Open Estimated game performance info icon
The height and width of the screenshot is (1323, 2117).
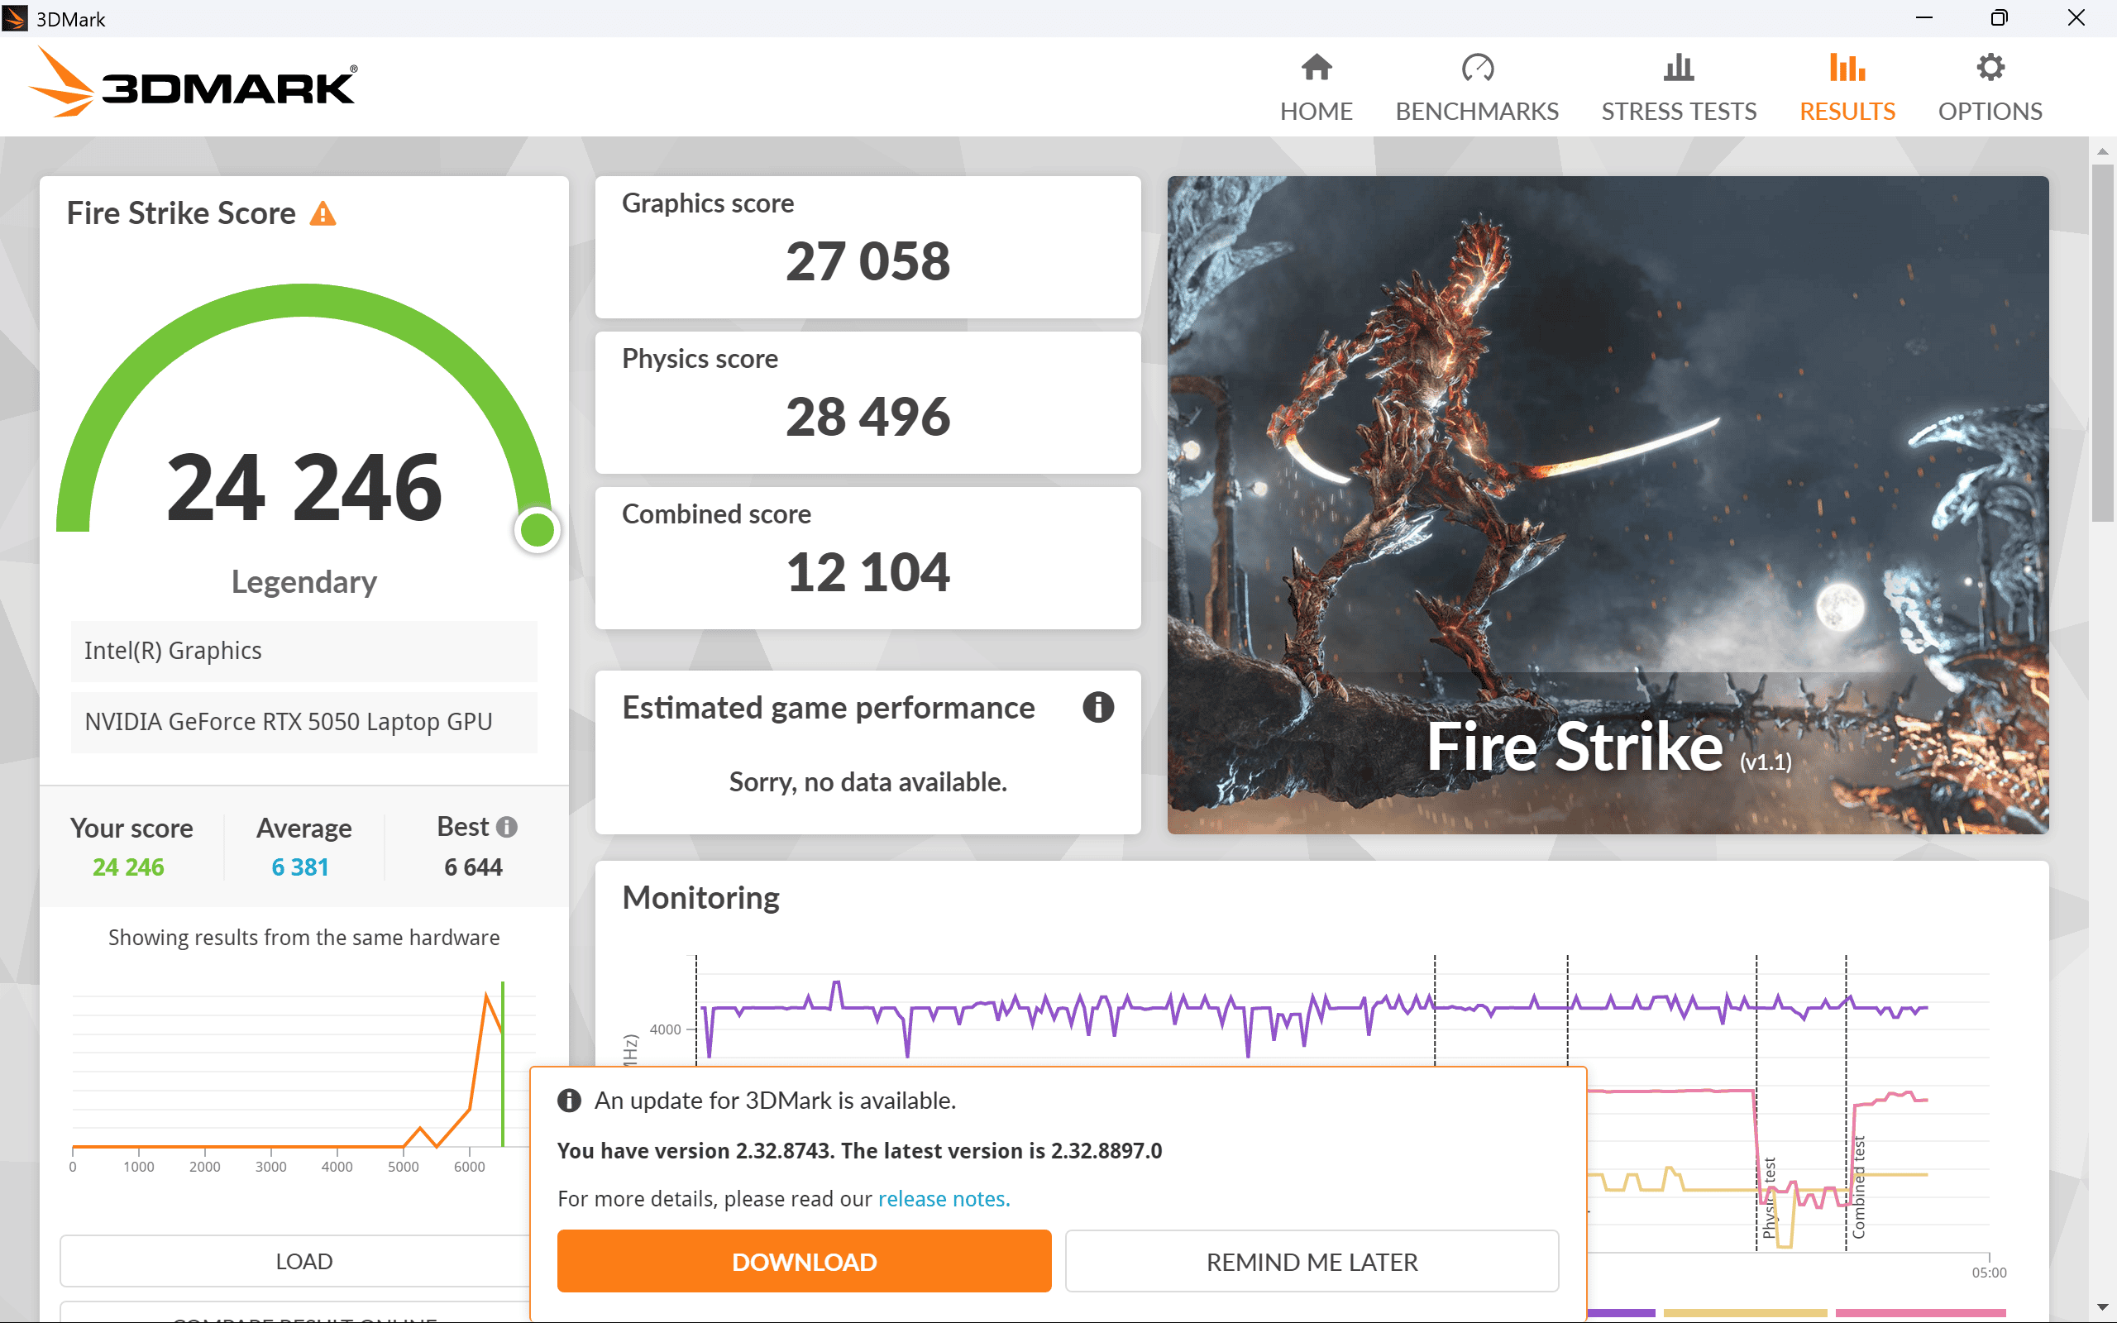(1098, 707)
